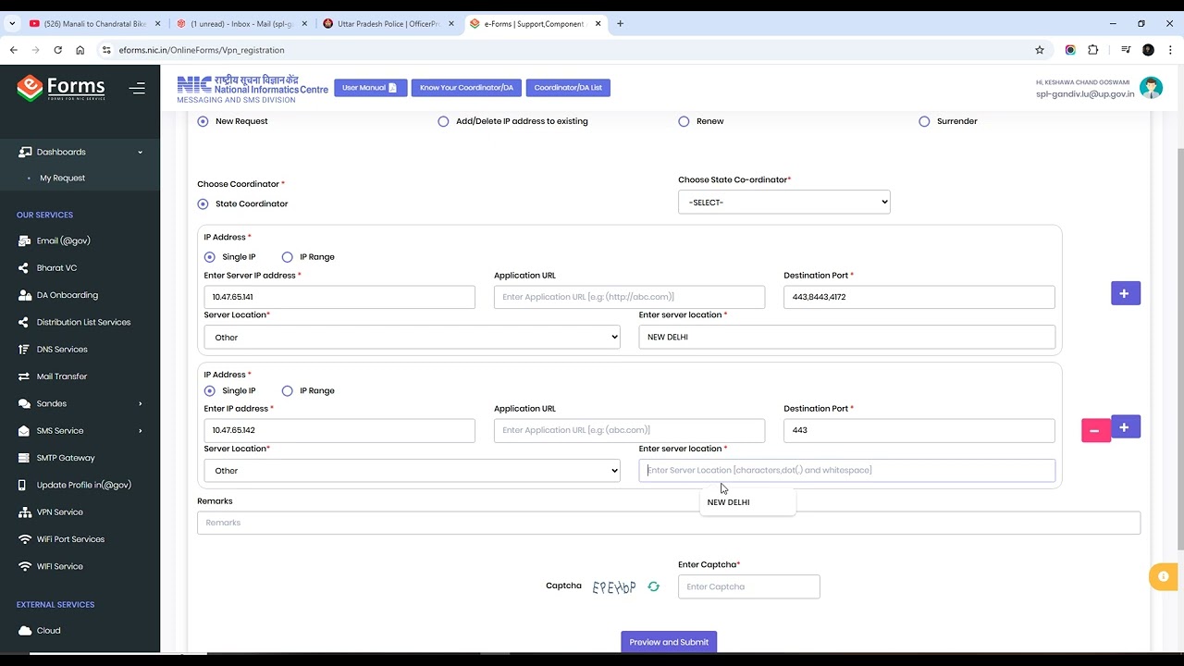This screenshot has height=666, width=1184.
Task: Expand the Sandes submenu arrow
Action: pos(141,403)
